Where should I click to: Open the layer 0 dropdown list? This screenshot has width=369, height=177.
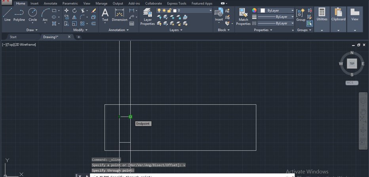pyautogui.click(x=184, y=11)
